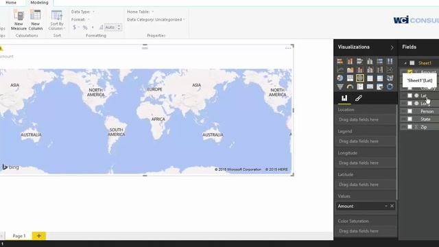
Task: Click the Color Saturation field drop well
Action: click(x=366, y=231)
